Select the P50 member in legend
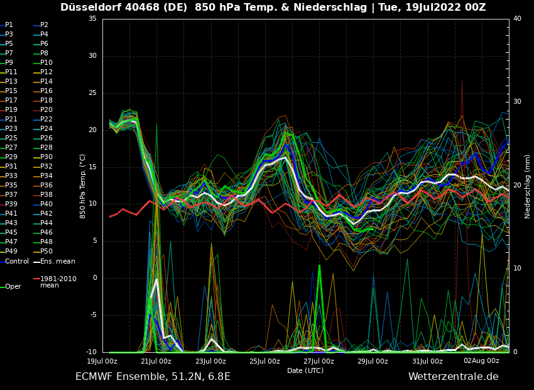The width and height of the screenshot is (534, 390). pyautogui.click(x=46, y=251)
